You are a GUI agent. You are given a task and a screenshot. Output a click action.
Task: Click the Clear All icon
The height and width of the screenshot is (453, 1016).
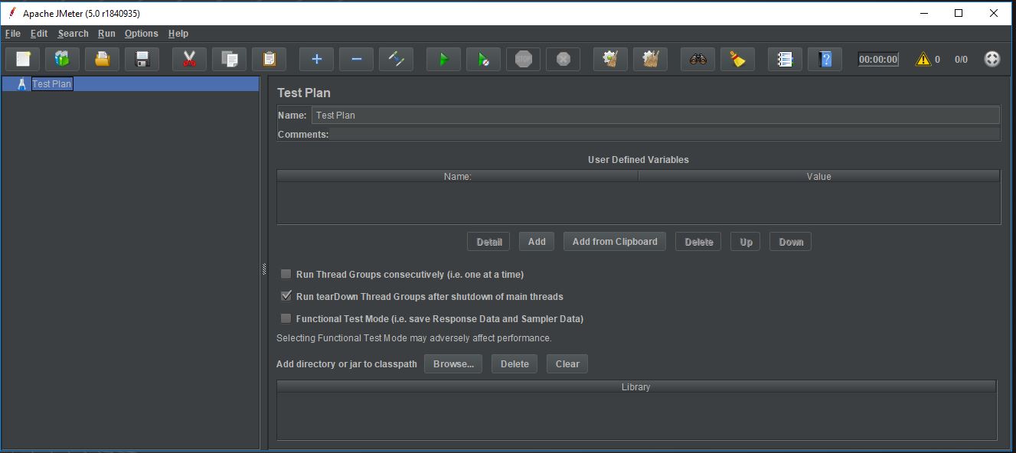pyautogui.click(x=651, y=59)
